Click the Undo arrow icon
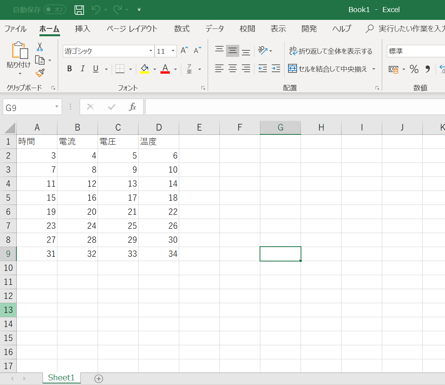 96,10
